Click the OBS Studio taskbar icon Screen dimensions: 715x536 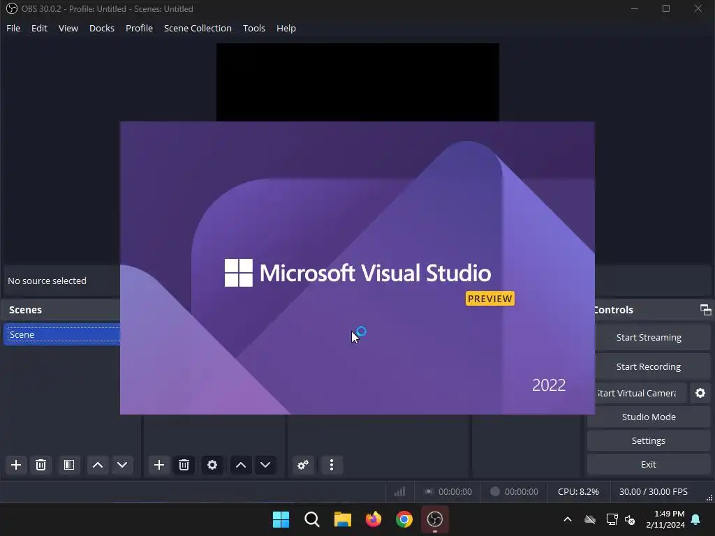tap(434, 519)
